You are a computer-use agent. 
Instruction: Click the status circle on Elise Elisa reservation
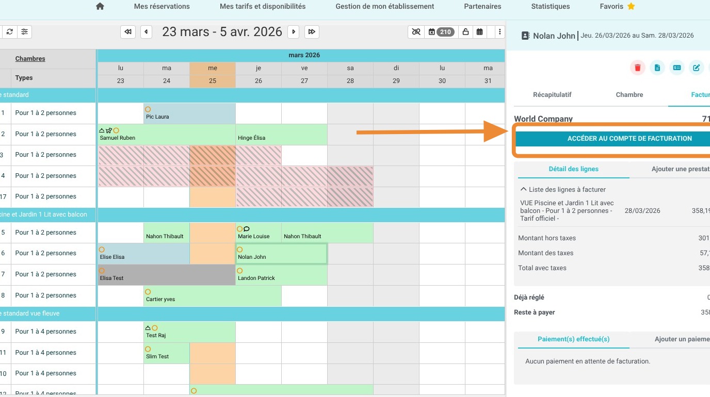coord(102,250)
